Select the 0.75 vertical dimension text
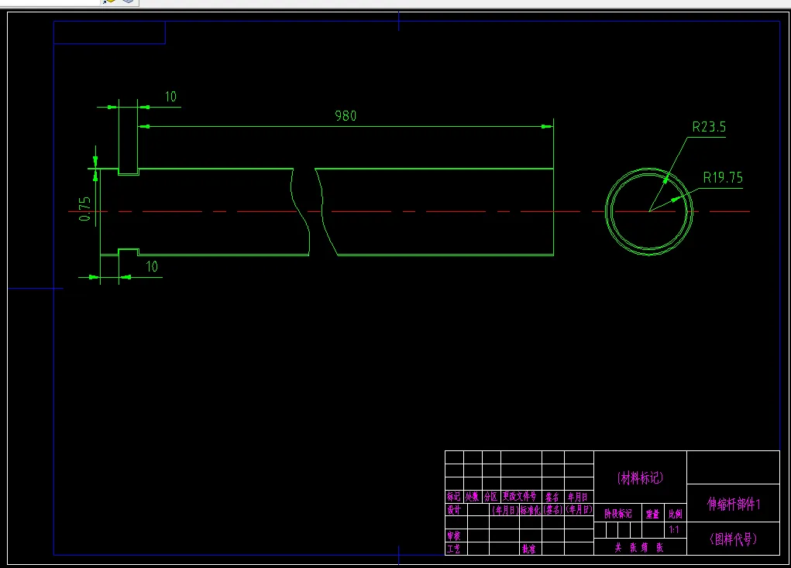791x568 pixels. (x=84, y=209)
